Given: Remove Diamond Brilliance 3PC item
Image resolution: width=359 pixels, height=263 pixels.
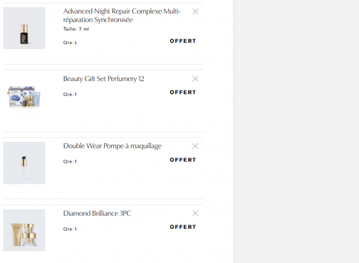Looking at the screenshot, I should (195, 213).
